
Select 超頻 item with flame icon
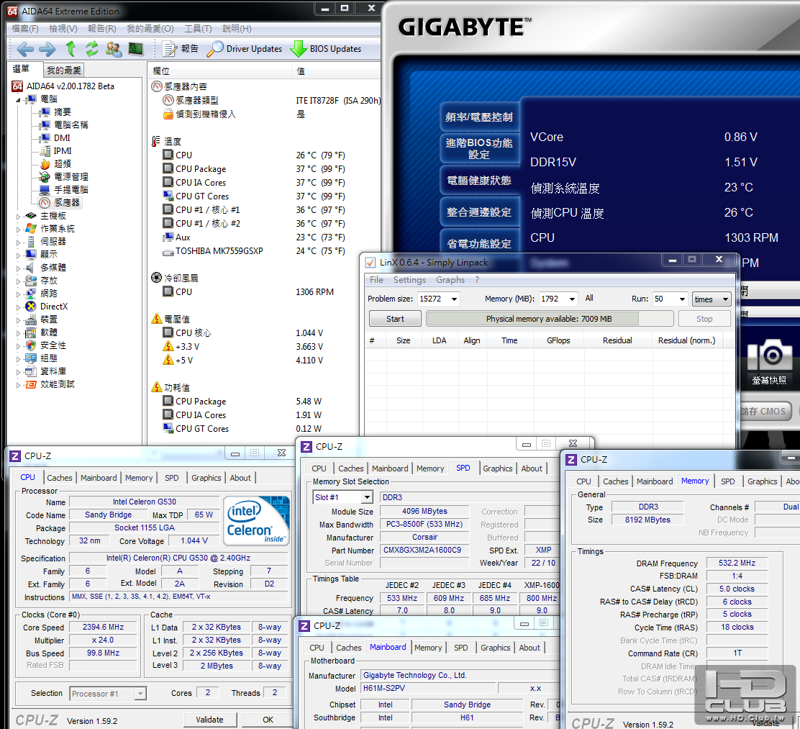click(x=63, y=163)
